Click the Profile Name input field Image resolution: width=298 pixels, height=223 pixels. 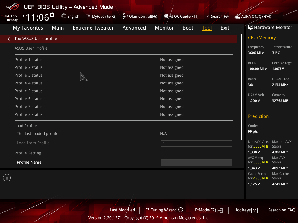coord(196,163)
